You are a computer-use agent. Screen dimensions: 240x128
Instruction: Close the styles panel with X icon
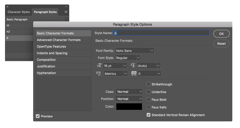[7, 6]
